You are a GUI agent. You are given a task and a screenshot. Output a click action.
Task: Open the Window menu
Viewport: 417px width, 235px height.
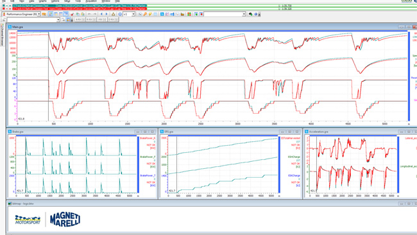(106, 1)
